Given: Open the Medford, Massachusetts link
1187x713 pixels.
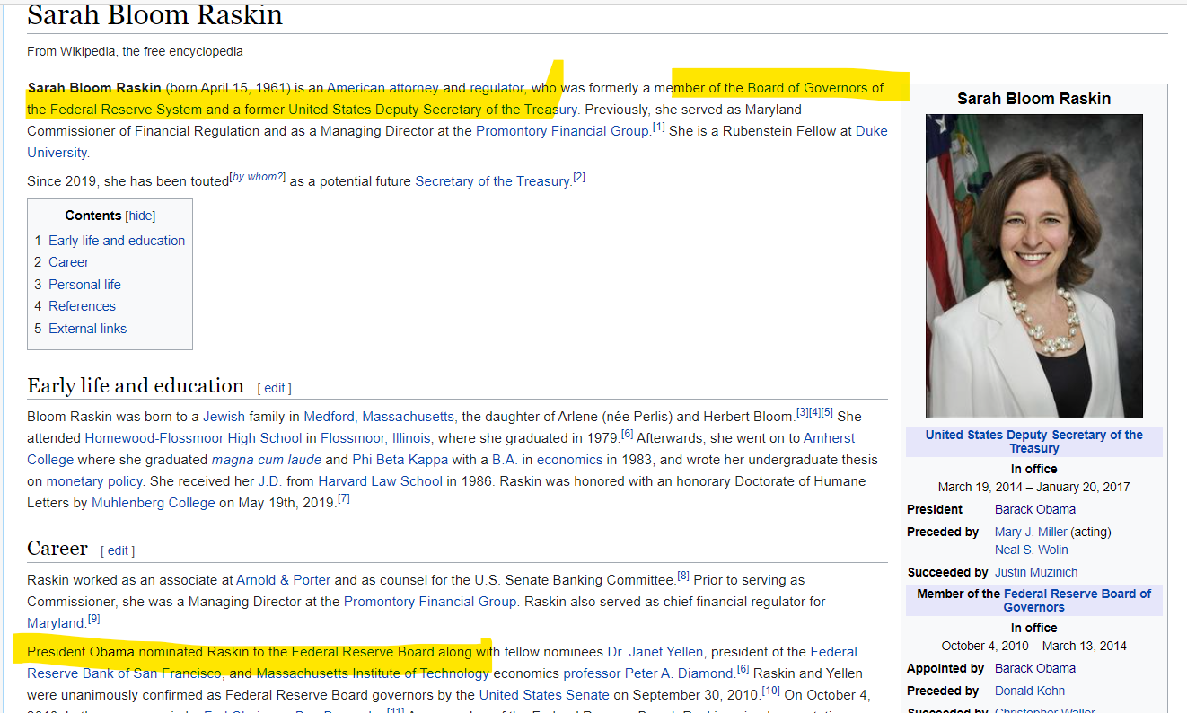Looking at the screenshot, I should [x=381, y=417].
